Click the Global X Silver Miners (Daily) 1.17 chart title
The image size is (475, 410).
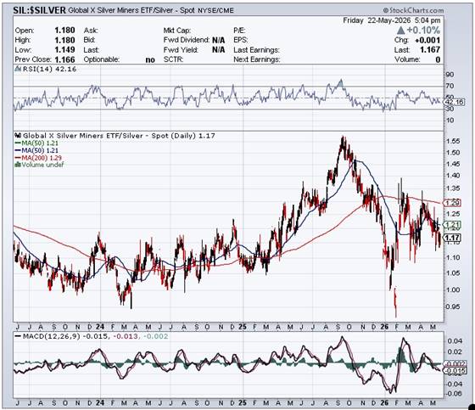click(119, 136)
